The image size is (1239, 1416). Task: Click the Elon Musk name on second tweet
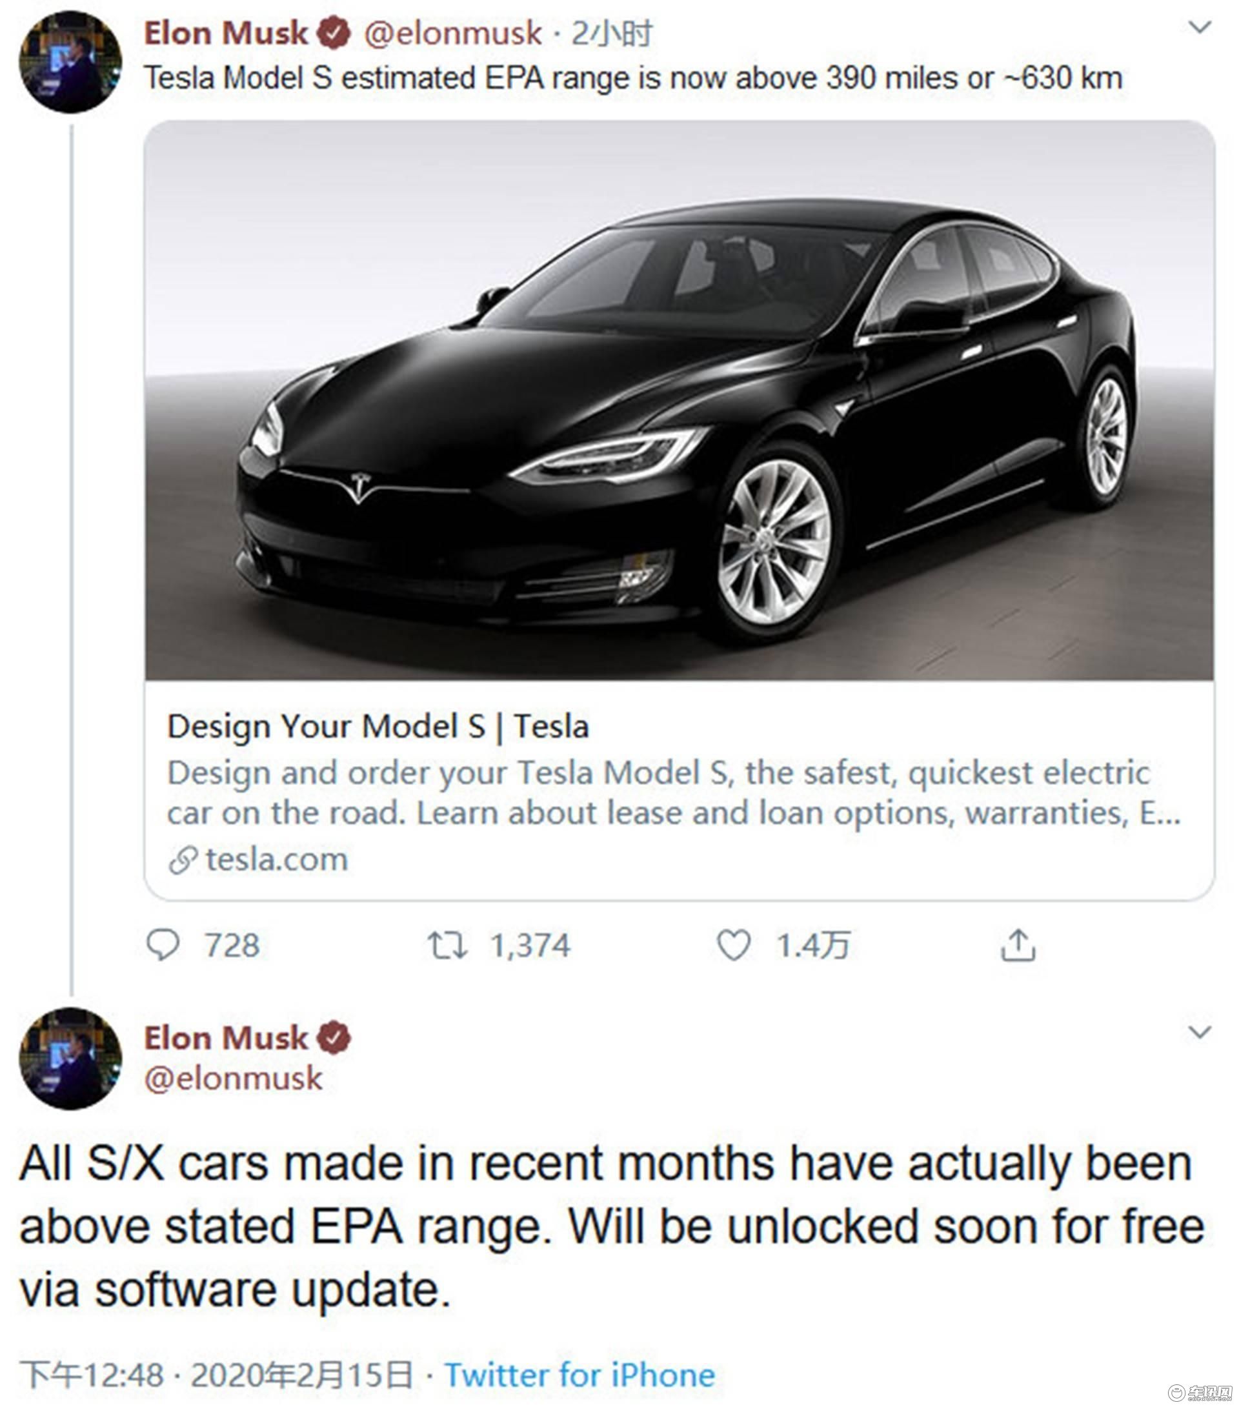point(225,1038)
